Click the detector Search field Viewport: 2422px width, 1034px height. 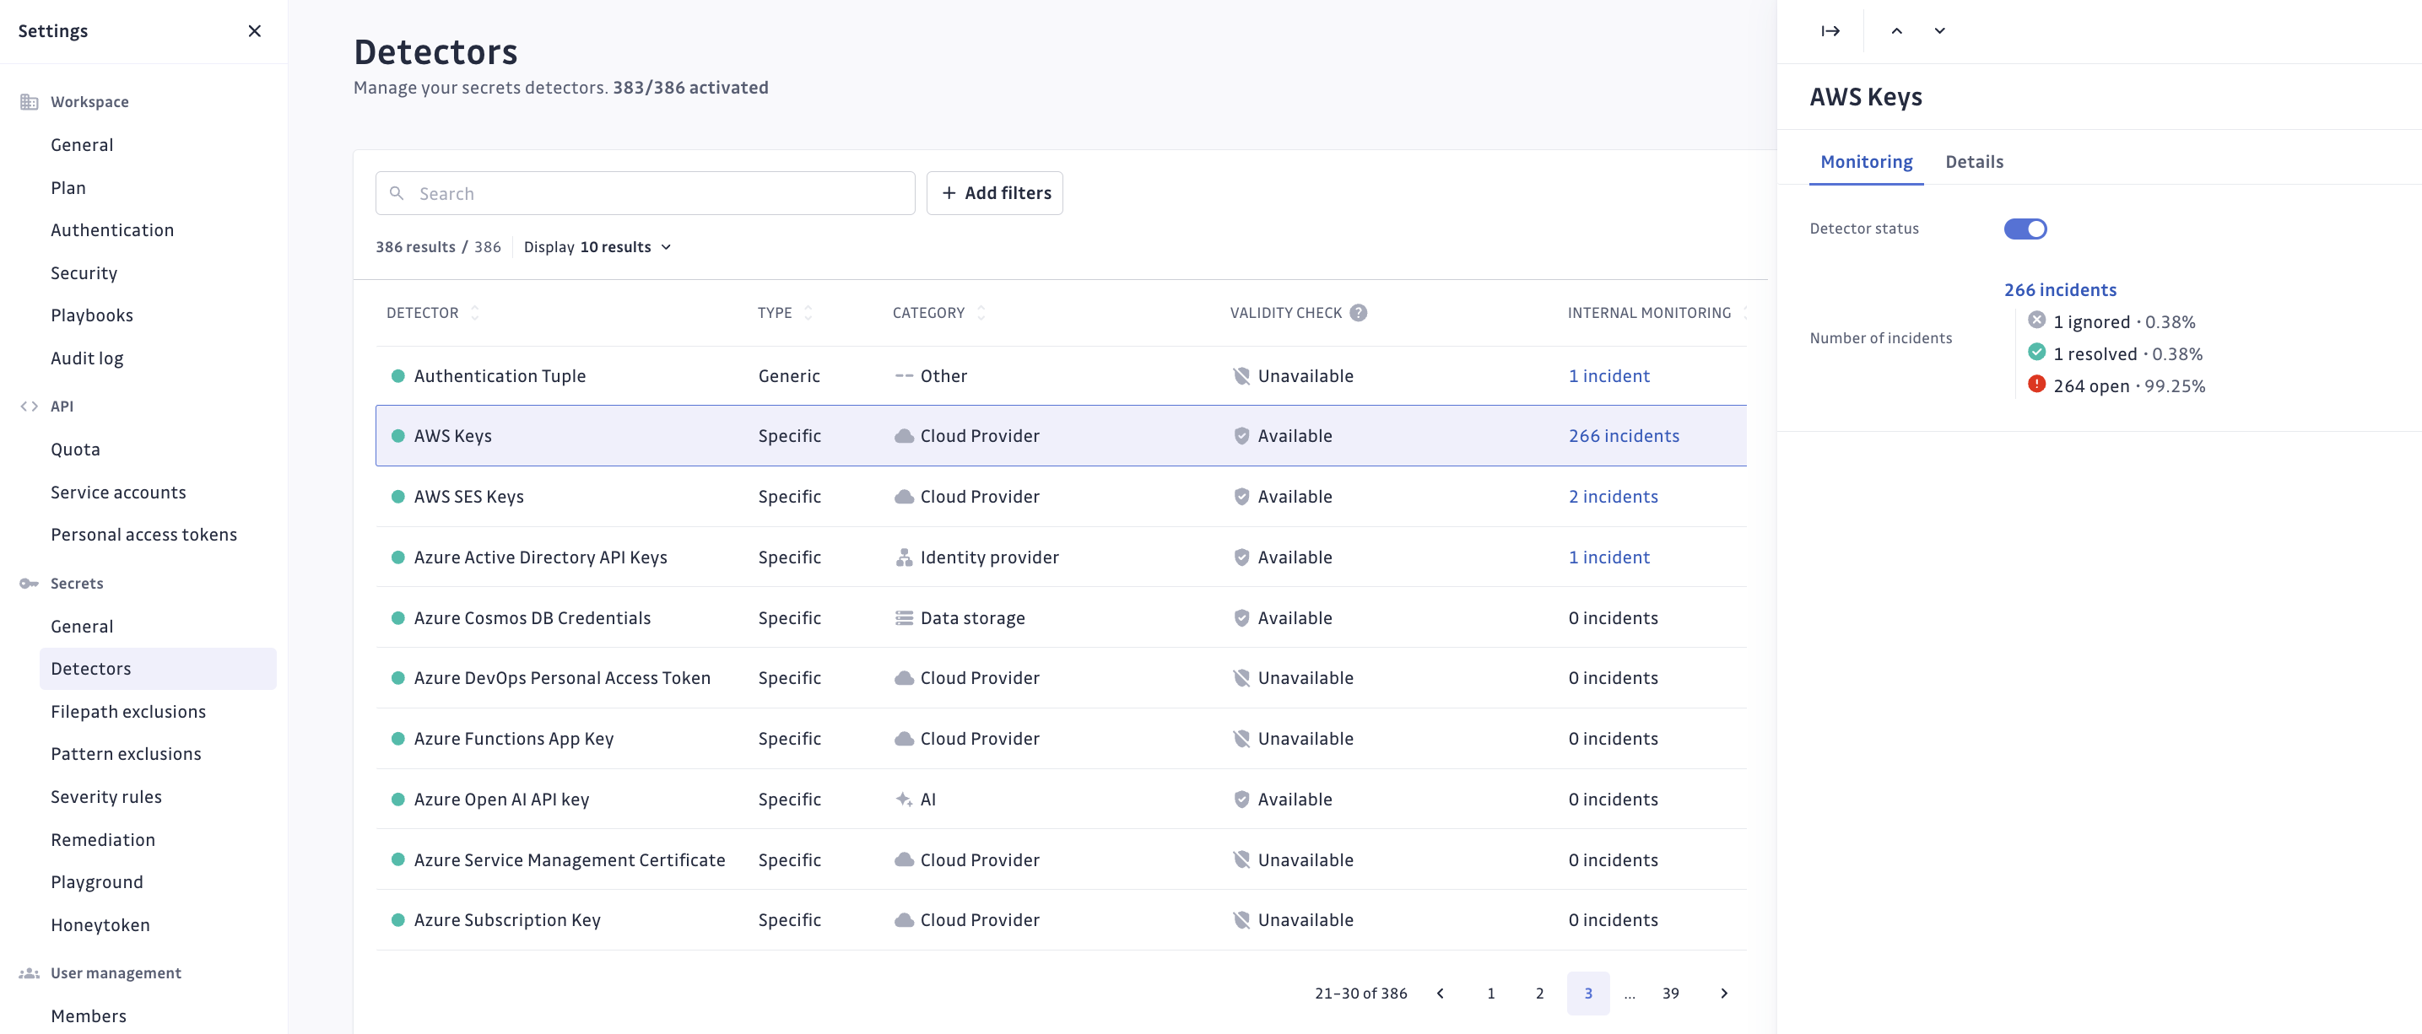point(645,192)
